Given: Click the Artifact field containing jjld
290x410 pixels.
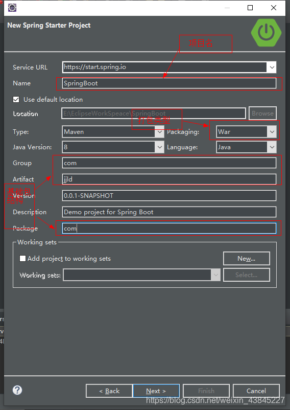Looking at the screenshot, I should (x=169, y=179).
